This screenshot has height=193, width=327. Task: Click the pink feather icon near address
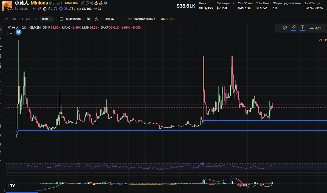[x=40, y=9]
